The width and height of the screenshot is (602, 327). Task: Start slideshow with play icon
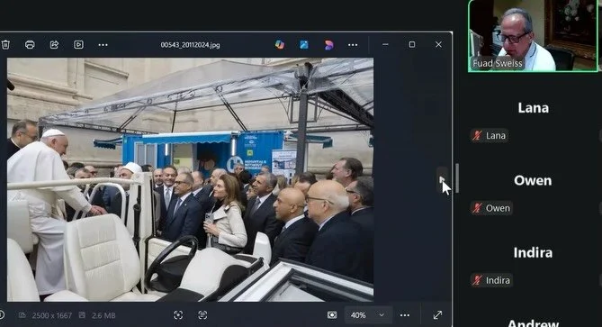(x=78, y=44)
